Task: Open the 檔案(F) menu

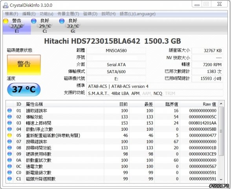Action: [x=11, y=14]
